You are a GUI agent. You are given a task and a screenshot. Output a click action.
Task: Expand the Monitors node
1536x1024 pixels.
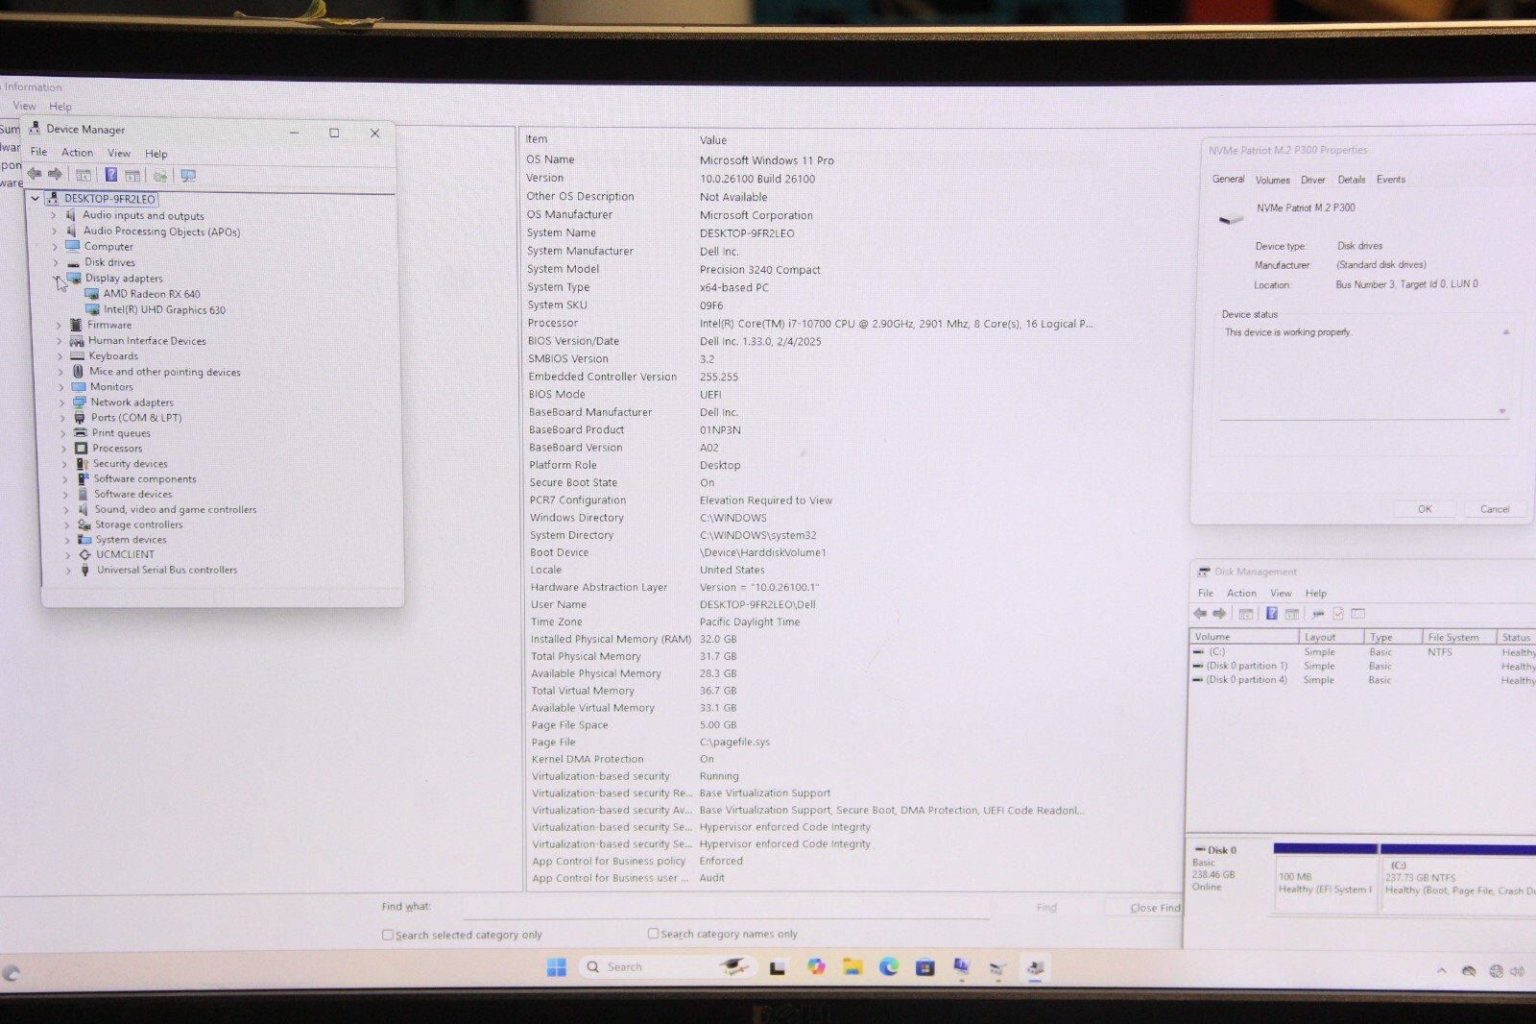pos(60,387)
